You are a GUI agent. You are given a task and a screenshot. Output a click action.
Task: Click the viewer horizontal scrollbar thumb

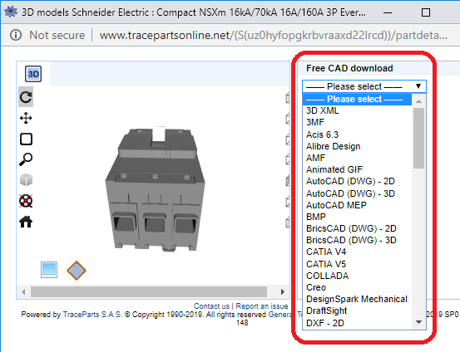click(149, 291)
